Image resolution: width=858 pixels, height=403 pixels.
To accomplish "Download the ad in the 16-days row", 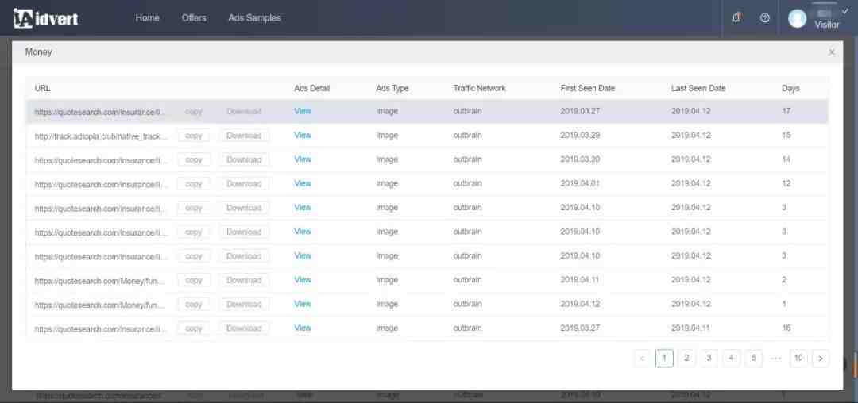I will click(244, 328).
